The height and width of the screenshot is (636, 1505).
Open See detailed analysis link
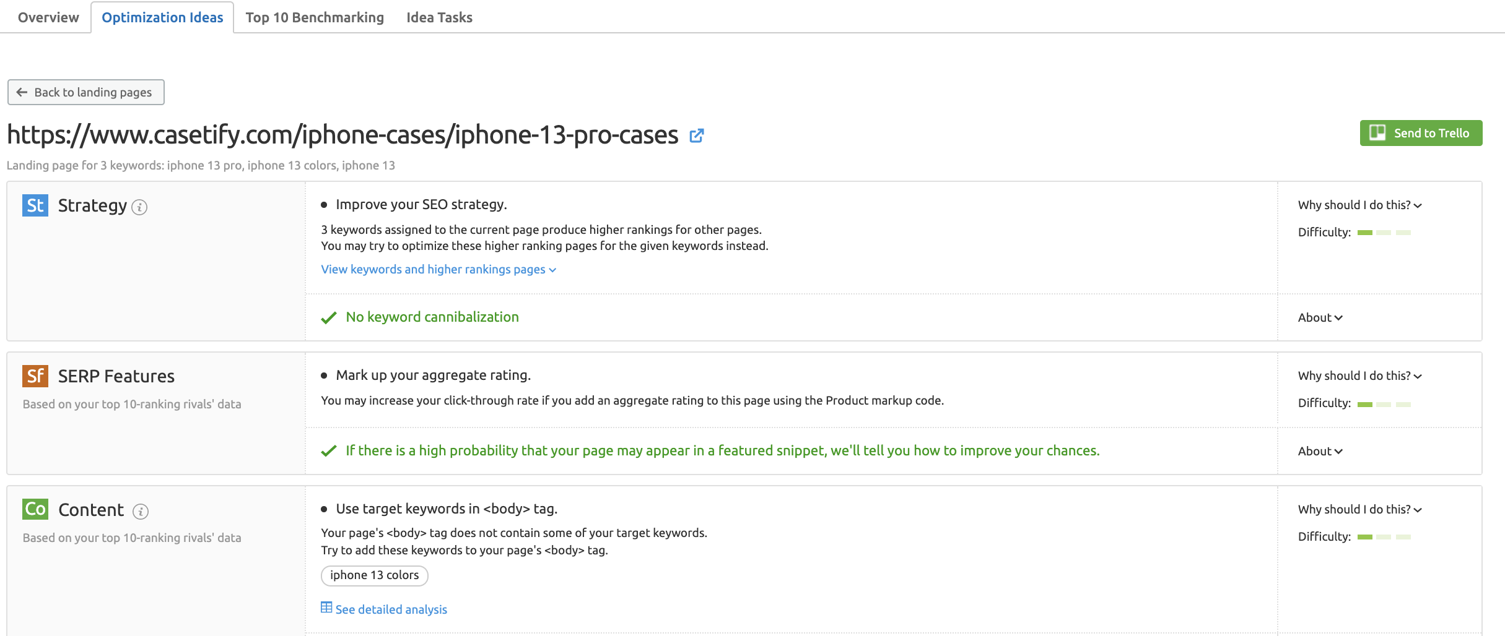pyautogui.click(x=391, y=609)
